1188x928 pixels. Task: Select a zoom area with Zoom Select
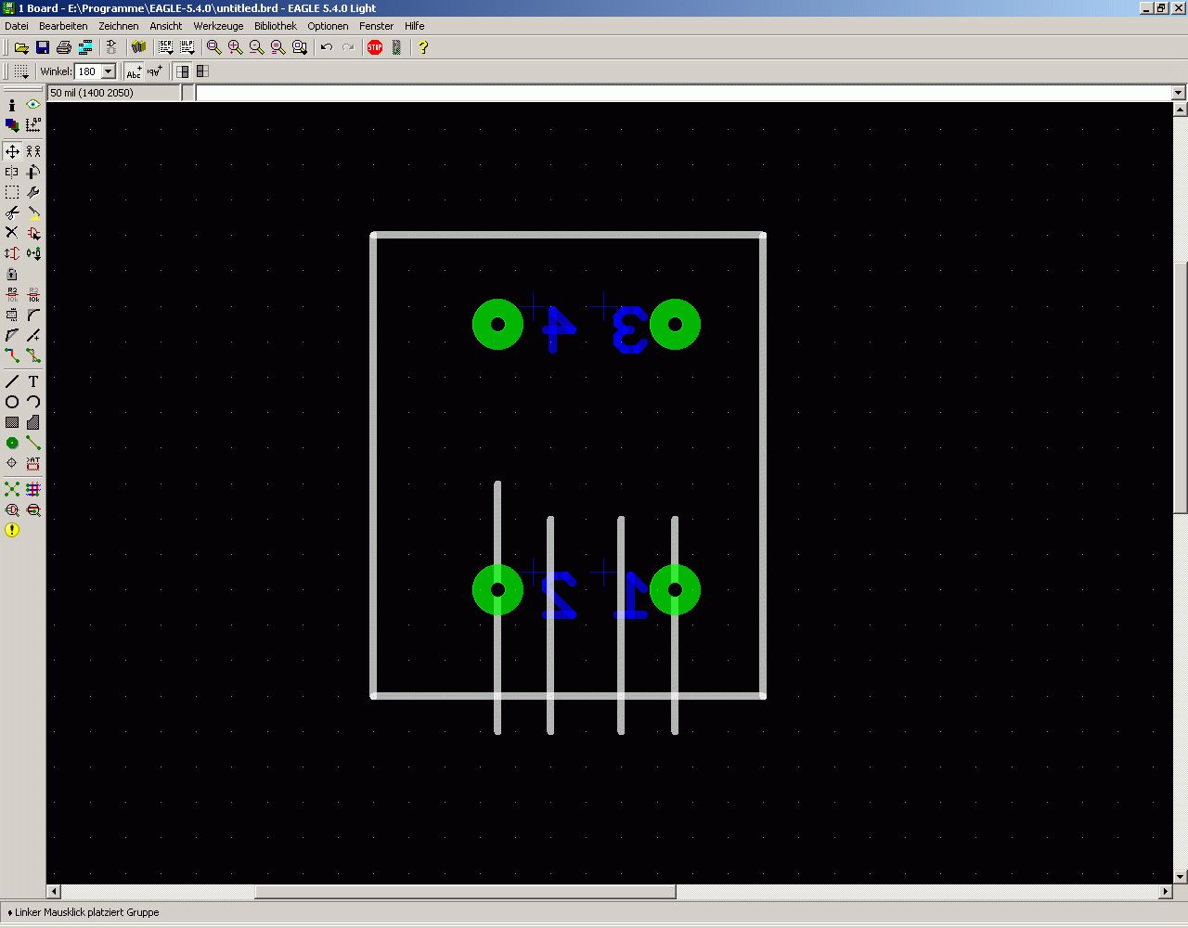(300, 47)
